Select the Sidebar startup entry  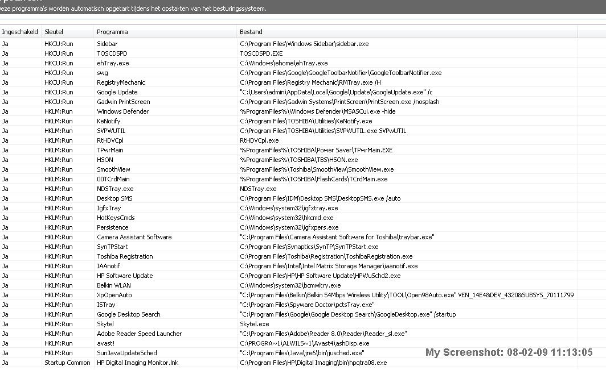107,44
